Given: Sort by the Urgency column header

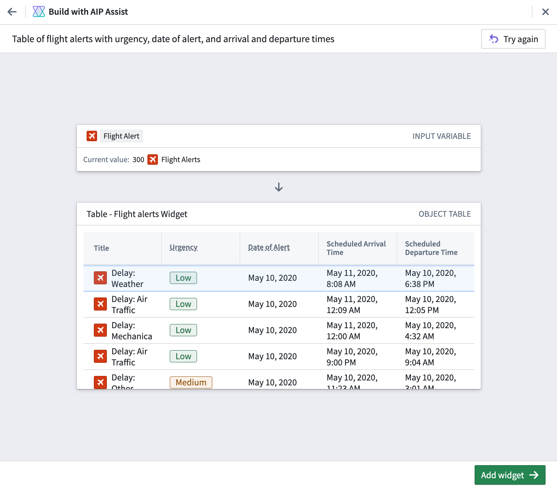Looking at the screenshot, I should point(184,247).
